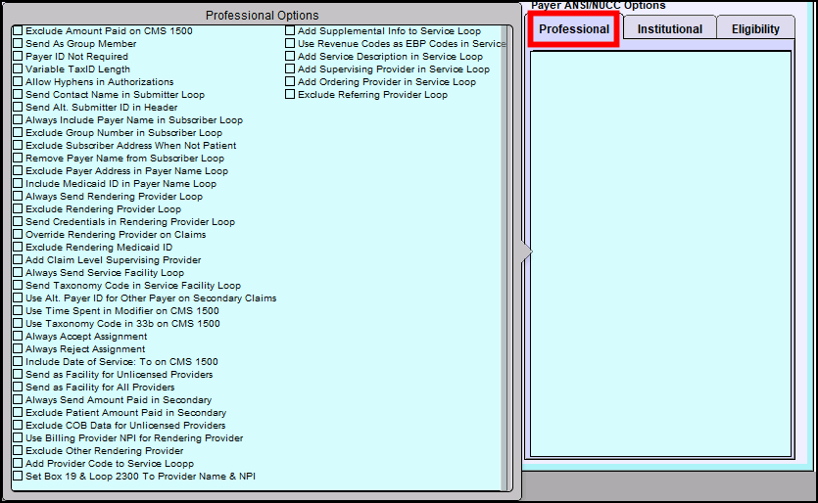Enable Add Supplemental Info to Service Loop
The width and height of the screenshot is (818, 503).
pyautogui.click(x=290, y=31)
